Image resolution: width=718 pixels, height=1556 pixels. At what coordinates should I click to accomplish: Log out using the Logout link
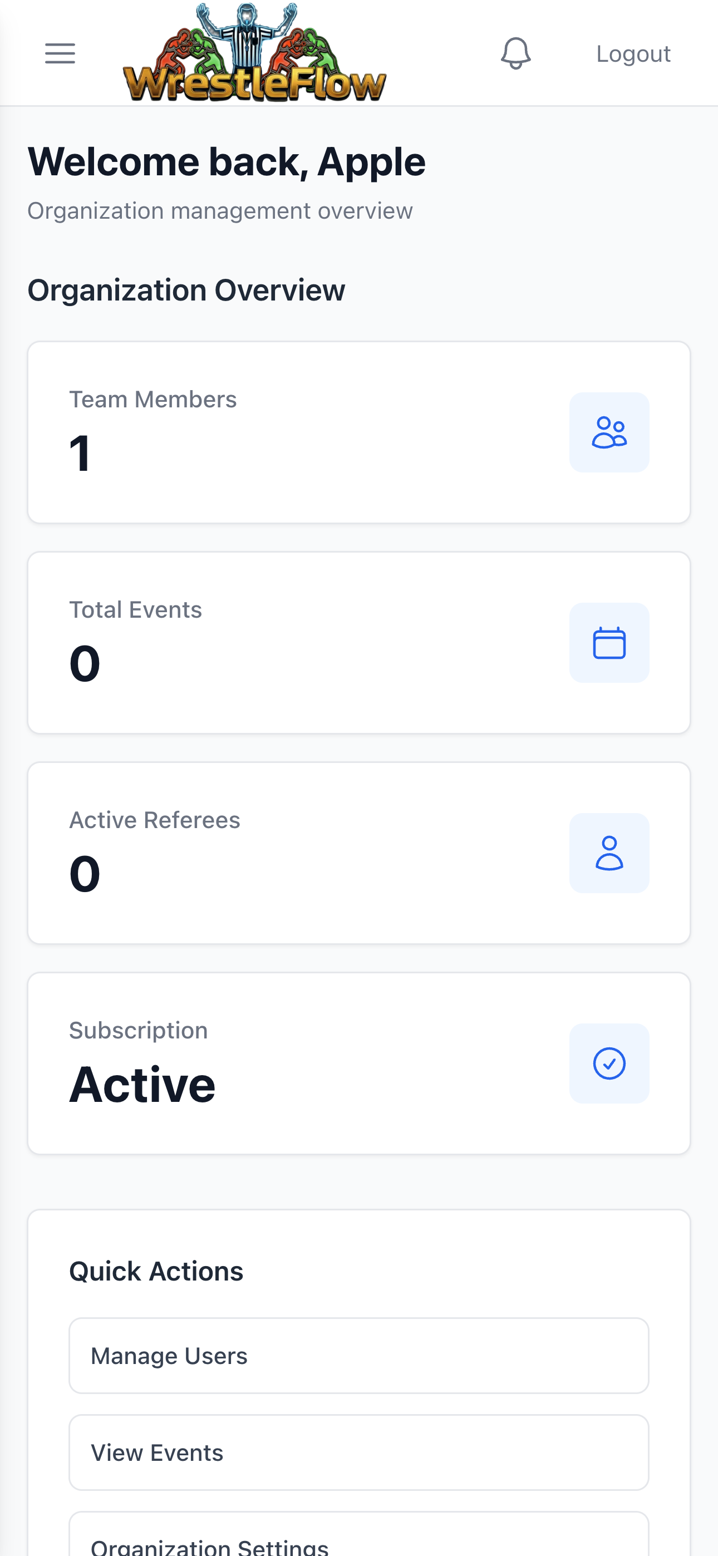[x=633, y=54]
